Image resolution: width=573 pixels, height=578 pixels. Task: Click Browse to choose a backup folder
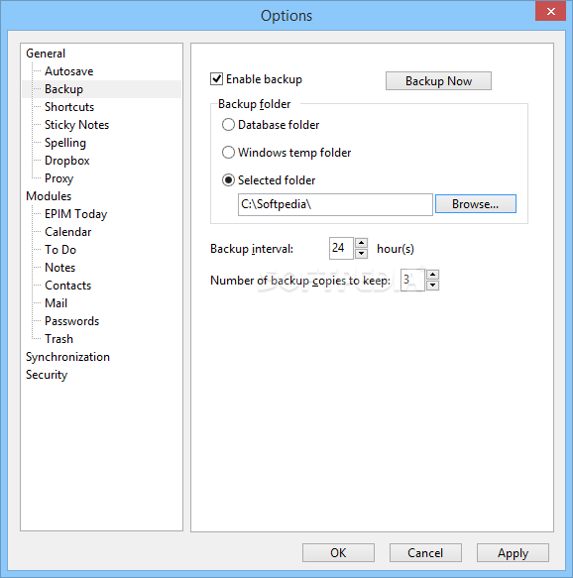pos(475,204)
